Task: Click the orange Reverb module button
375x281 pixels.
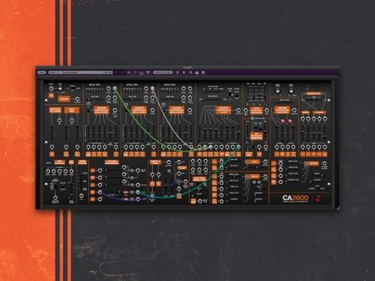Action: [x=314, y=163]
